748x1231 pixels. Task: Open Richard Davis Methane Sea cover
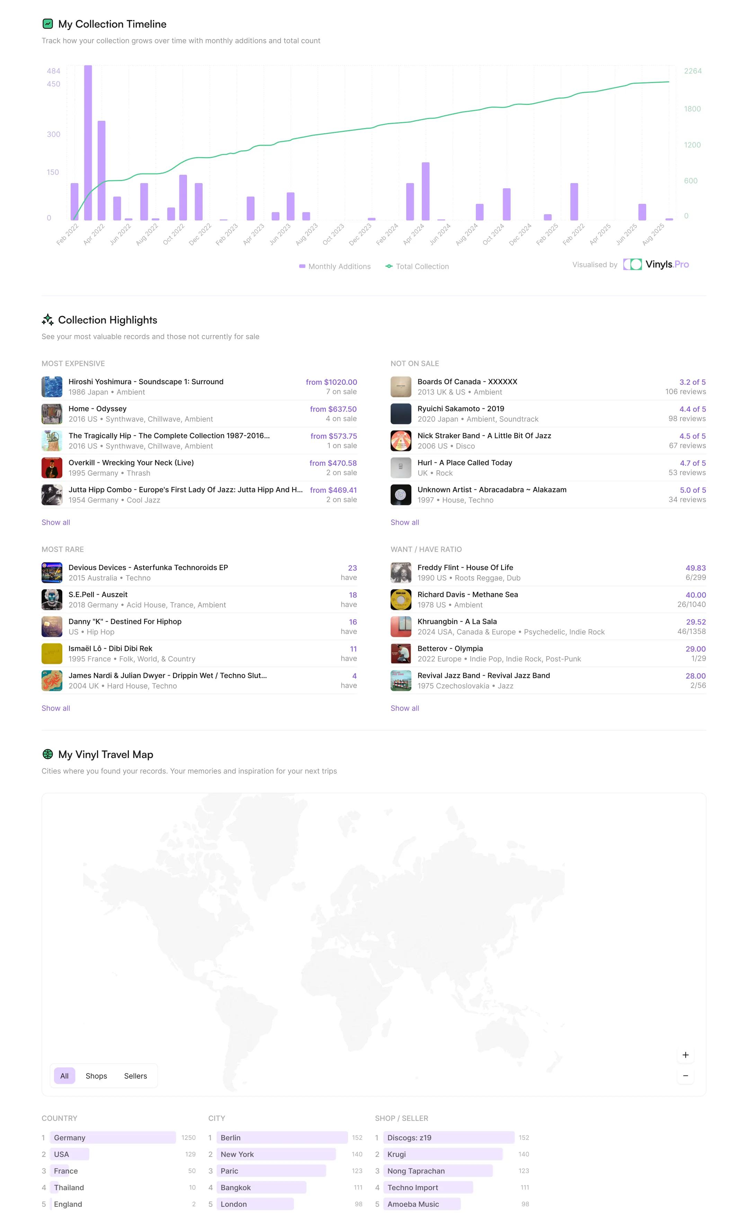(x=401, y=599)
